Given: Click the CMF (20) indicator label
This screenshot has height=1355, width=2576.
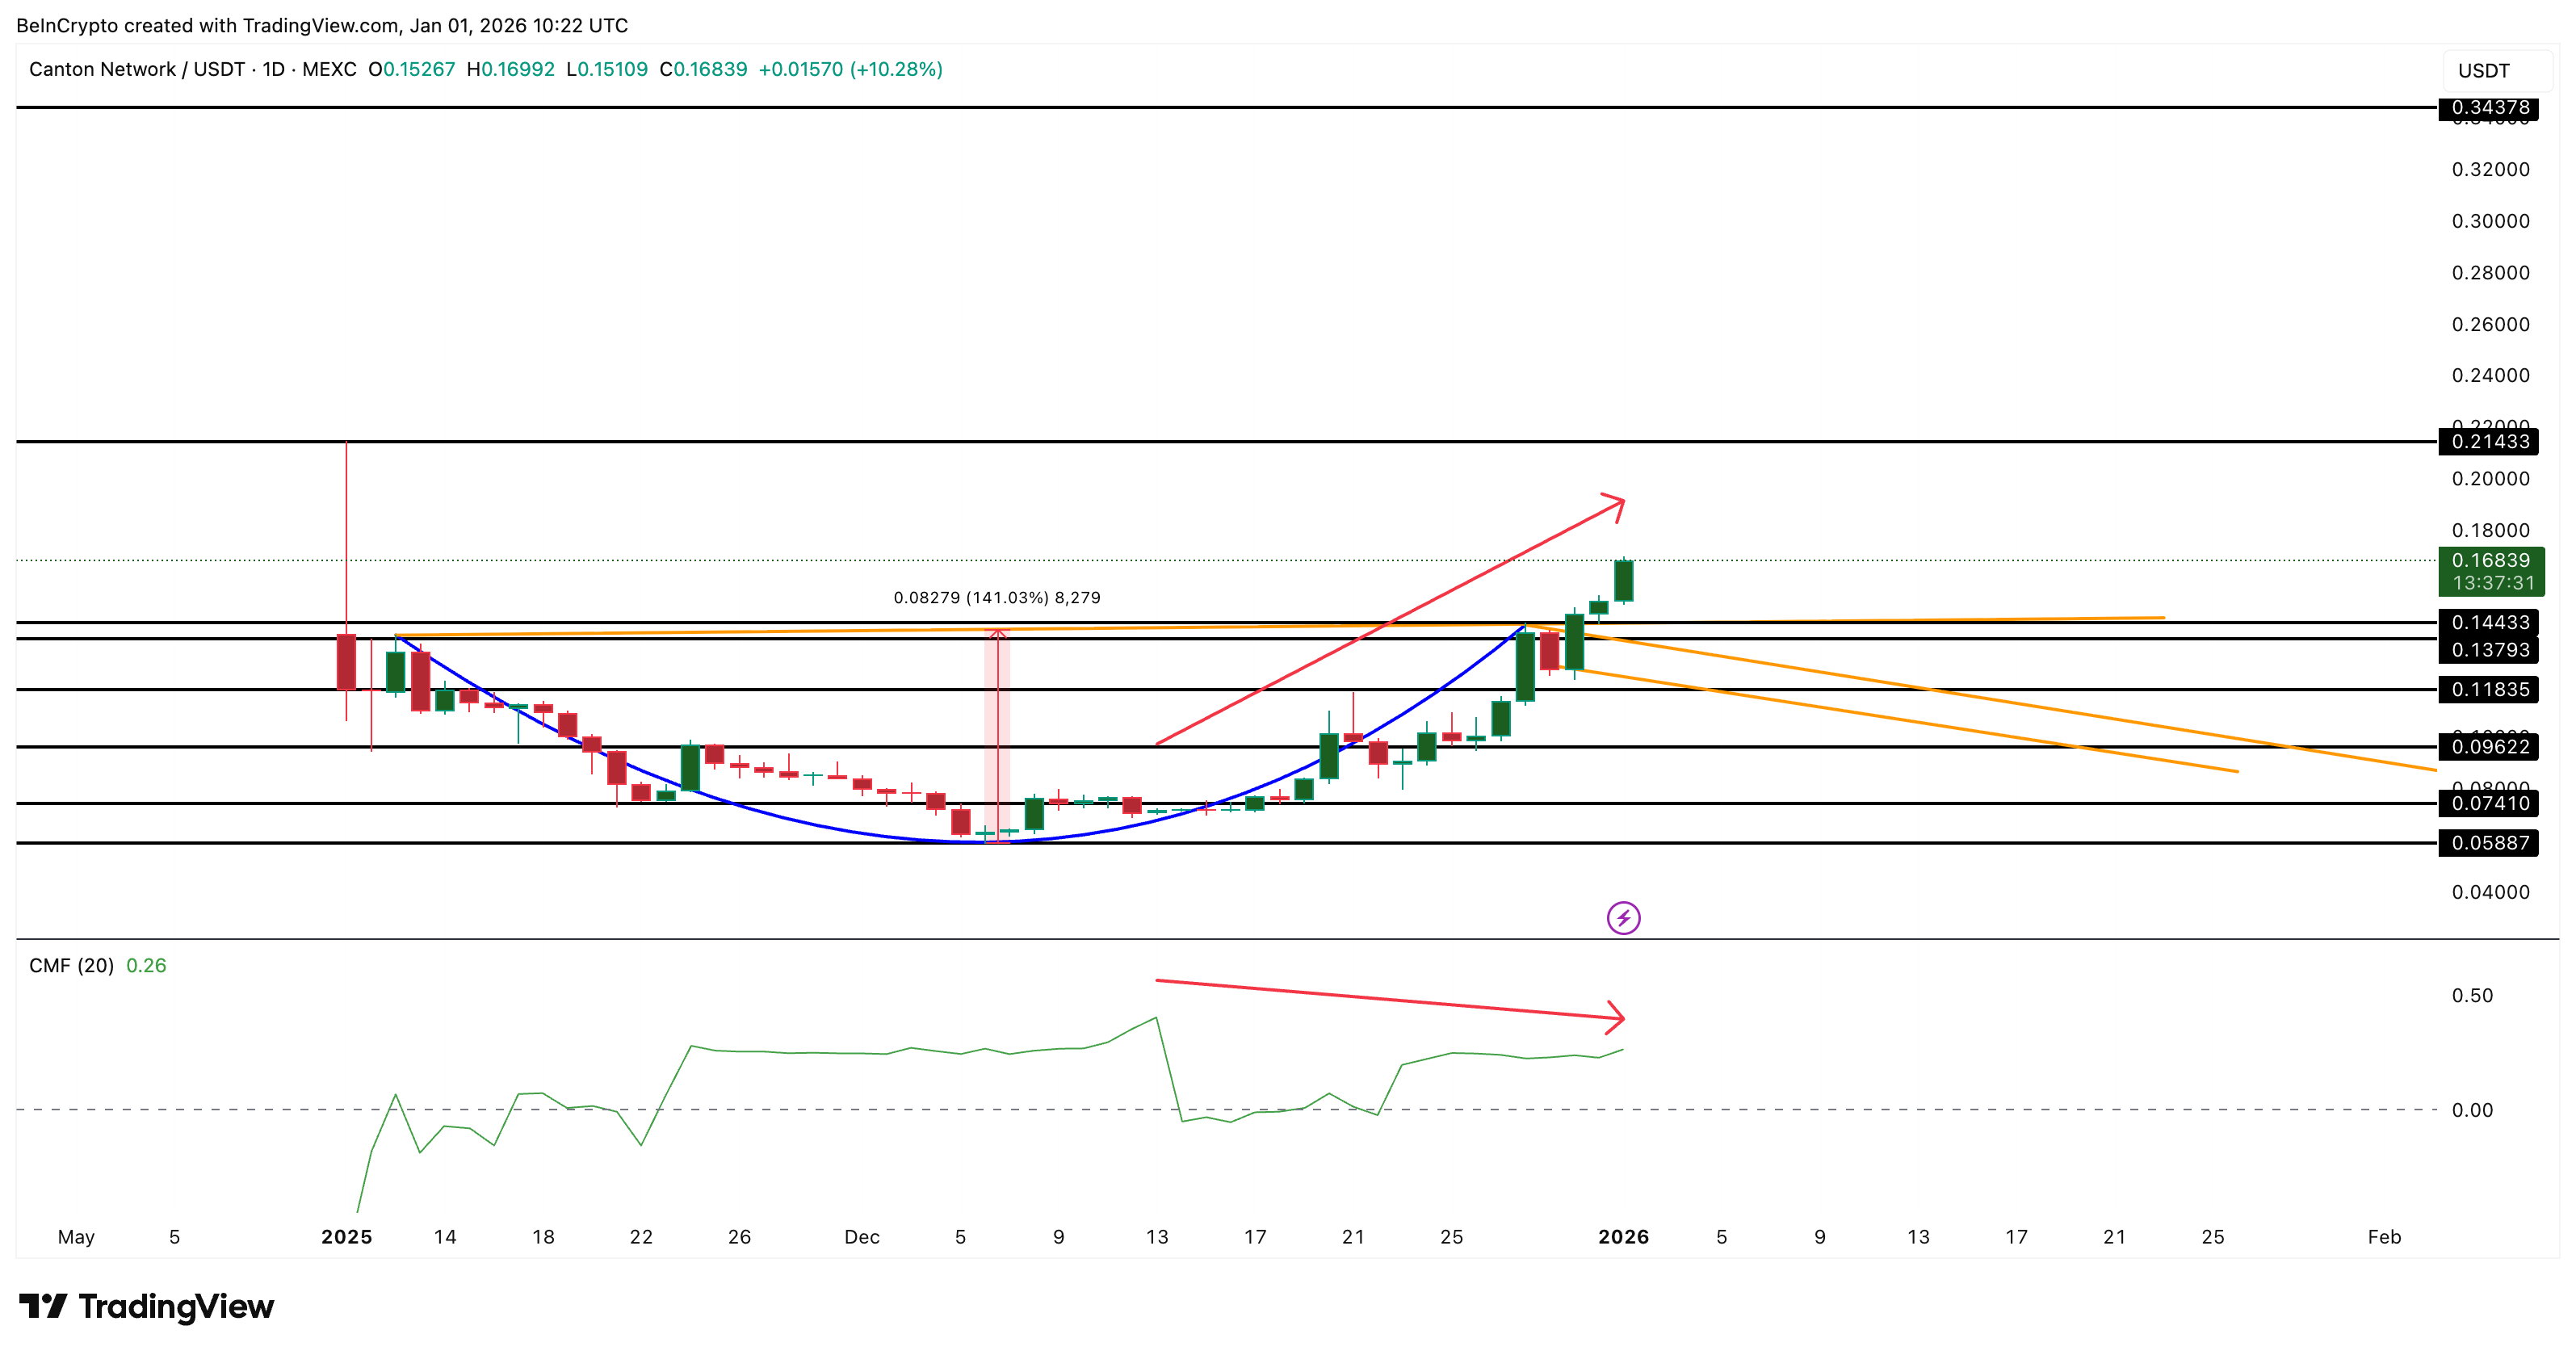Looking at the screenshot, I should coord(72,965).
